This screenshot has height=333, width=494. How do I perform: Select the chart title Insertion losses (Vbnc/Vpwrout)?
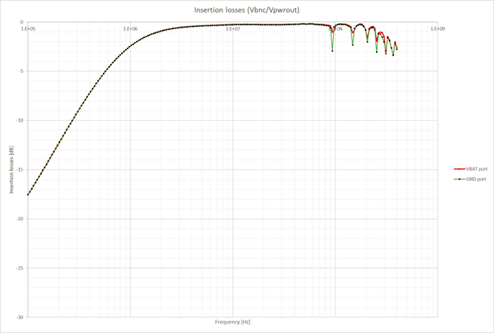(x=247, y=10)
